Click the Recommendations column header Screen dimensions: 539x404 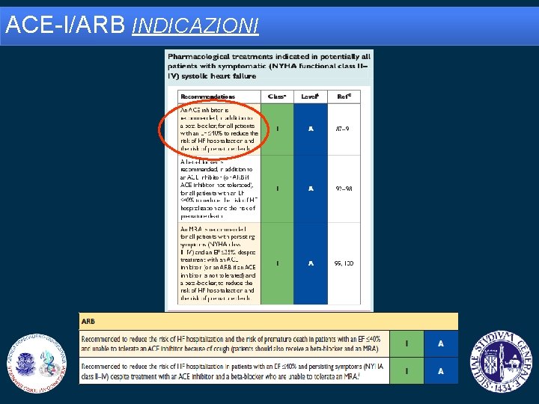click(219, 97)
